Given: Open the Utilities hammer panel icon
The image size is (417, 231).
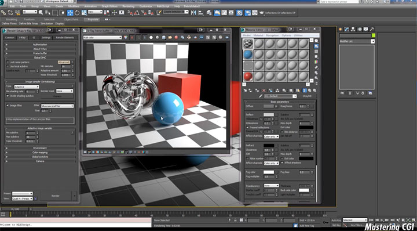Looking at the screenshot, I should coord(372,29).
